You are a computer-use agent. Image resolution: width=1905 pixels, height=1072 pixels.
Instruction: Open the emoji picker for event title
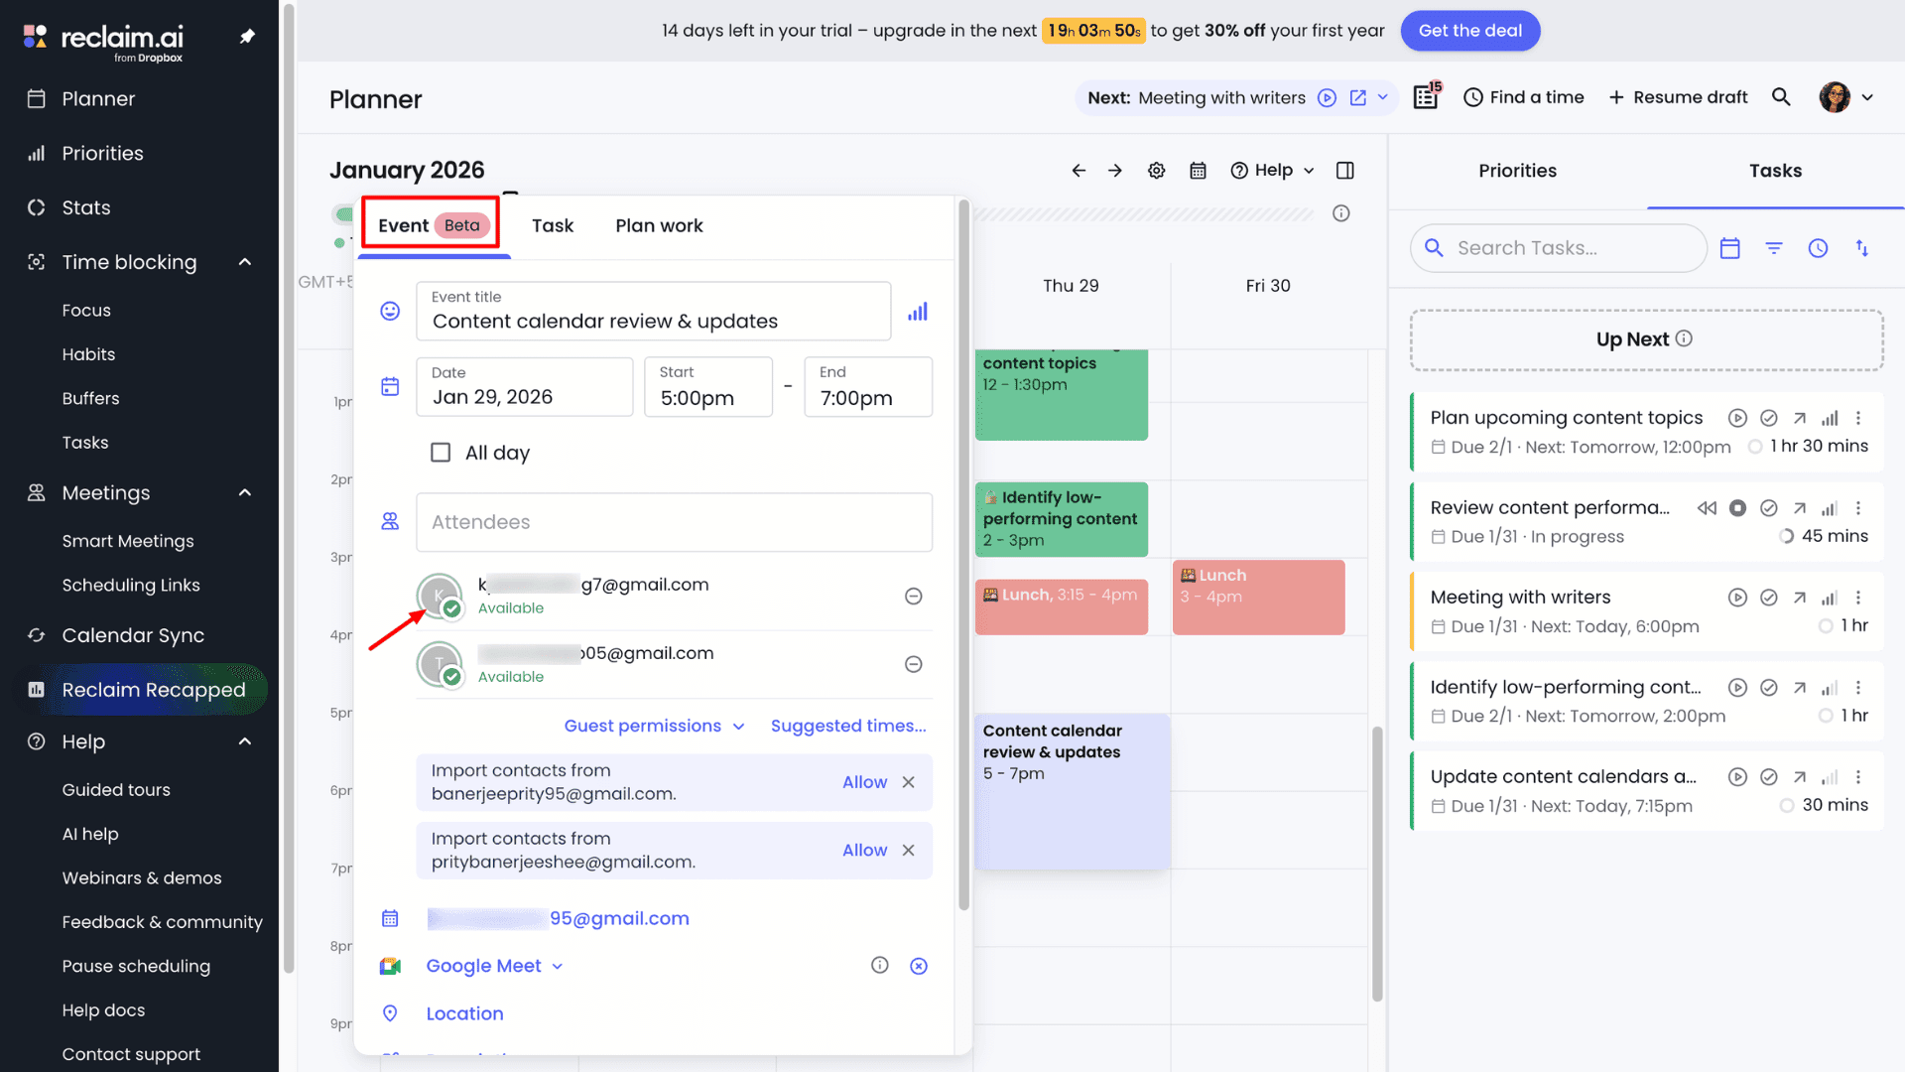pyautogui.click(x=390, y=312)
